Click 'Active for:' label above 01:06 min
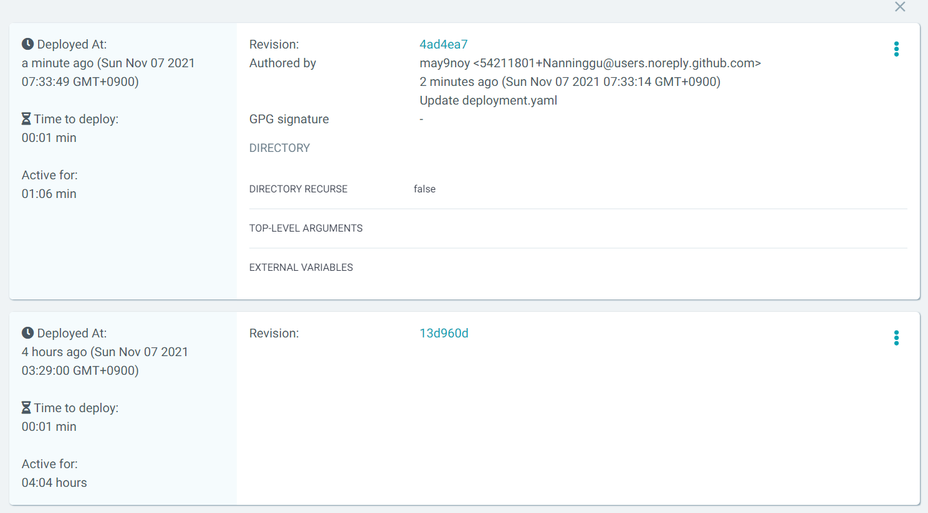 click(x=50, y=175)
